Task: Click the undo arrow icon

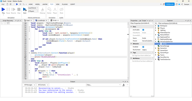Action: [23, 4]
